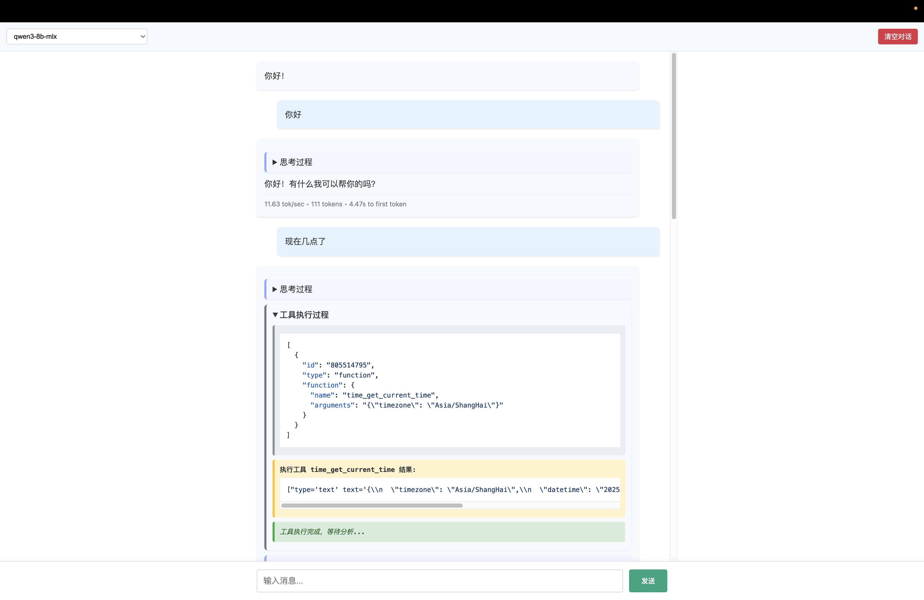Expand the second 思考过程 section below 现在几点了
This screenshot has width=924, height=600.
click(274, 289)
